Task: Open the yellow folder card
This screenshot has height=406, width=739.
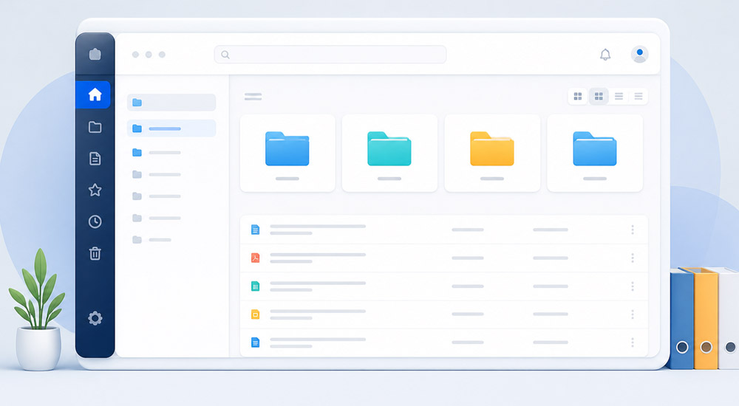Action: [492, 153]
